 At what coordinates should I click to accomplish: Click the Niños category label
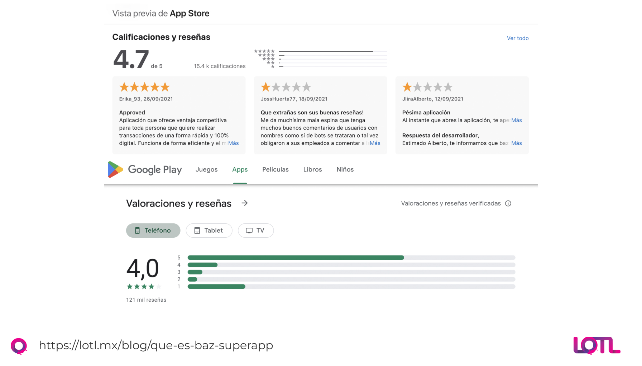[345, 169]
